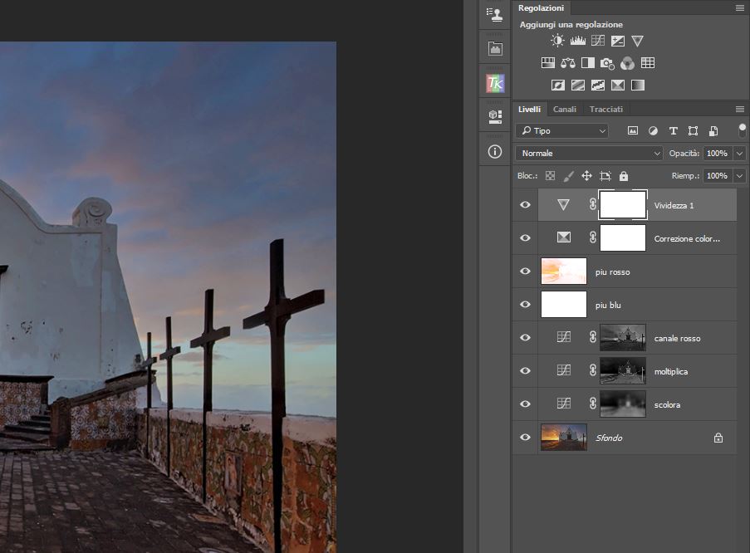Select the canale rosso layer mask thumbnail
Screen dimensions: 750x553
tap(622, 338)
